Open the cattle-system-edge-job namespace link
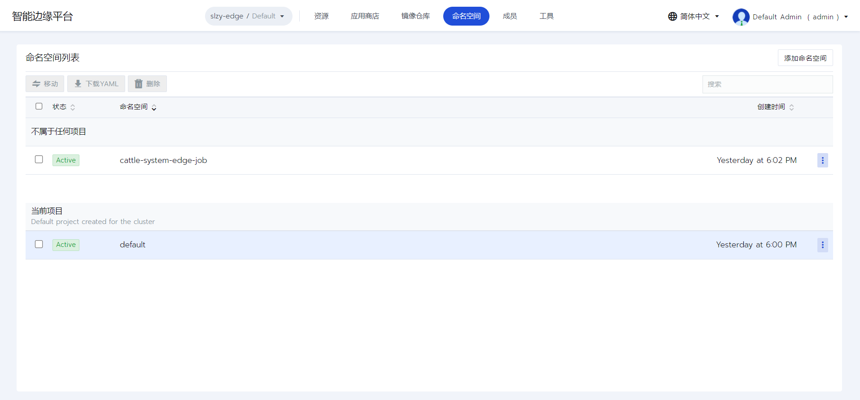This screenshot has height=400, width=860. pyautogui.click(x=163, y=160)
